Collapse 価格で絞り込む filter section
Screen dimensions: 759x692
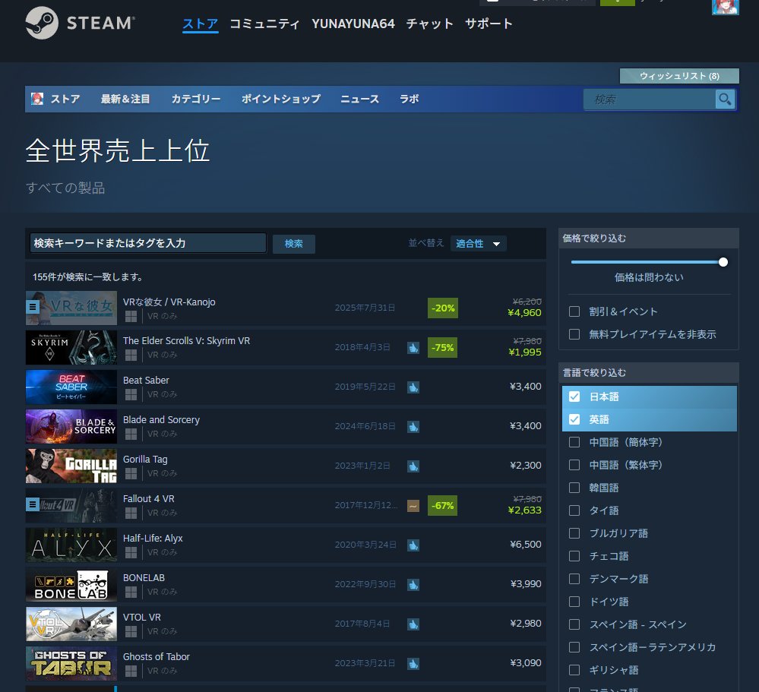(649, 238)
